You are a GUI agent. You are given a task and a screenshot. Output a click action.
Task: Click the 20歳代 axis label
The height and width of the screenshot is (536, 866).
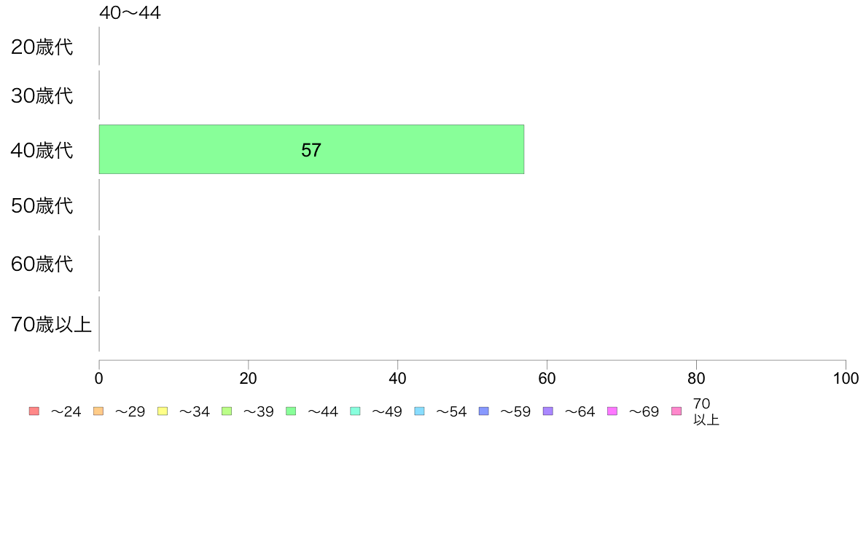42,47
